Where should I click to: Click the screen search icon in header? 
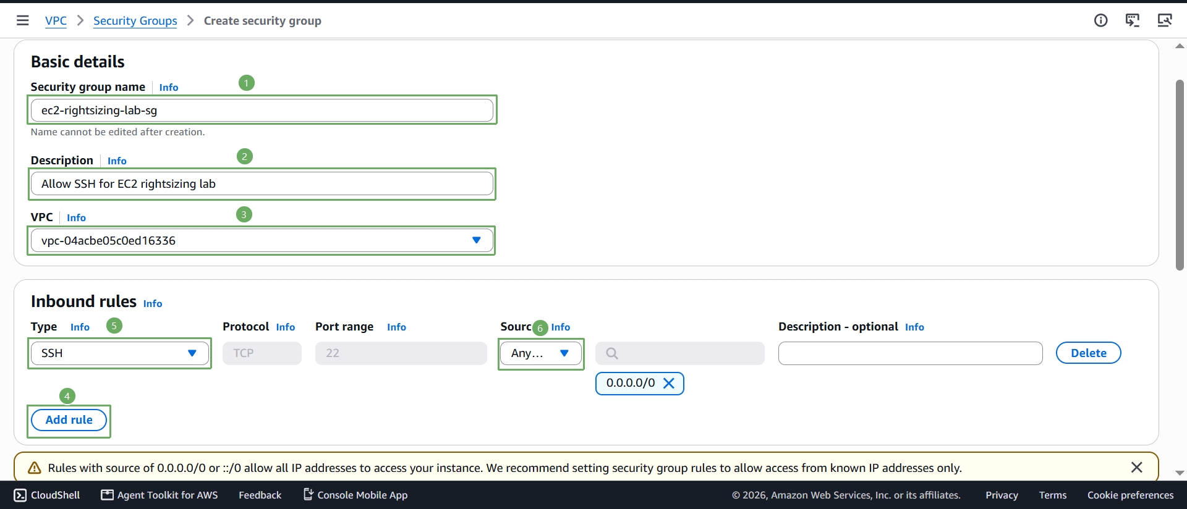[1165, 20]
